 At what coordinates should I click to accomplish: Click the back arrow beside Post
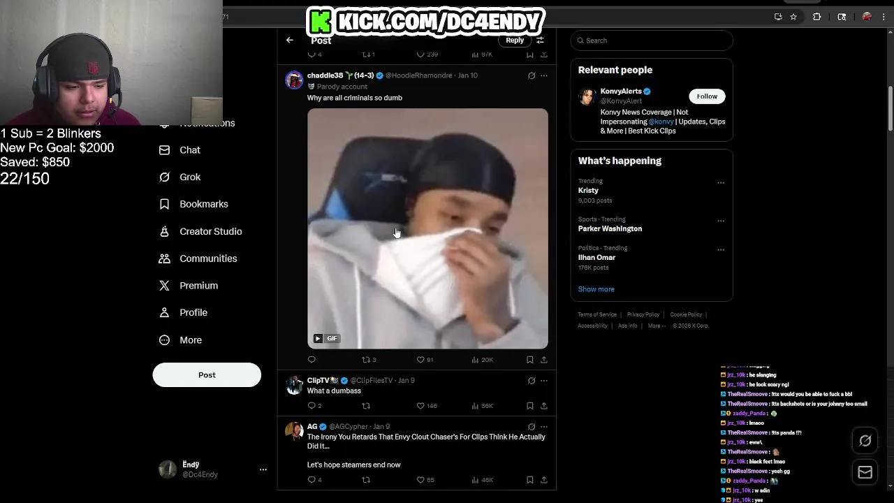(x=290, y=41)
